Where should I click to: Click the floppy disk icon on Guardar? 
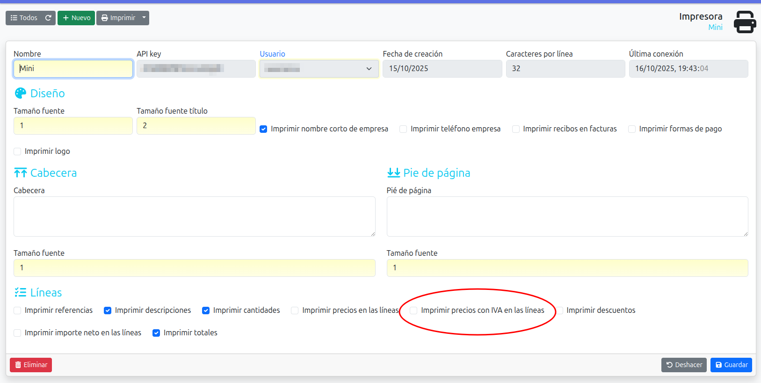(718, 365)
